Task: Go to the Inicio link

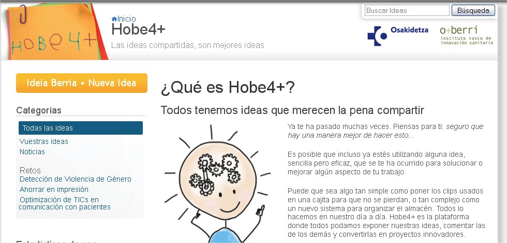Action: pyautogui.click(x=127, y=19)
